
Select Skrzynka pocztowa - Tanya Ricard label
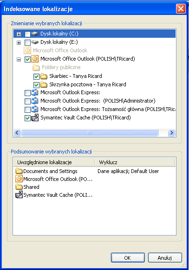click(88, 84)
